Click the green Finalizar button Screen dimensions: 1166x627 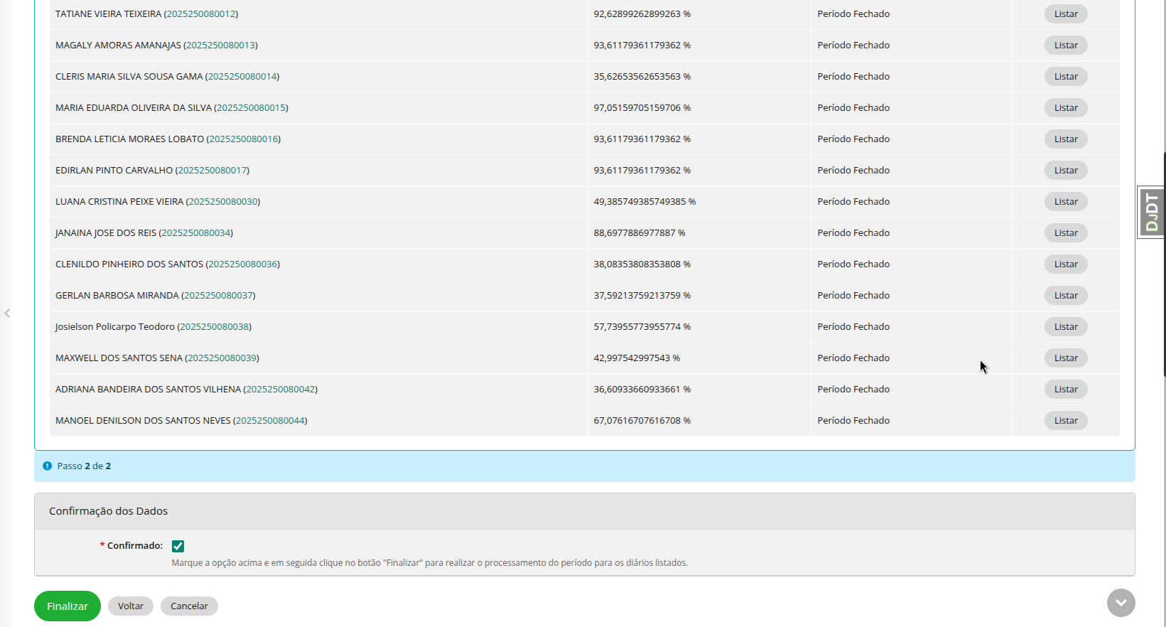[68, 606]
